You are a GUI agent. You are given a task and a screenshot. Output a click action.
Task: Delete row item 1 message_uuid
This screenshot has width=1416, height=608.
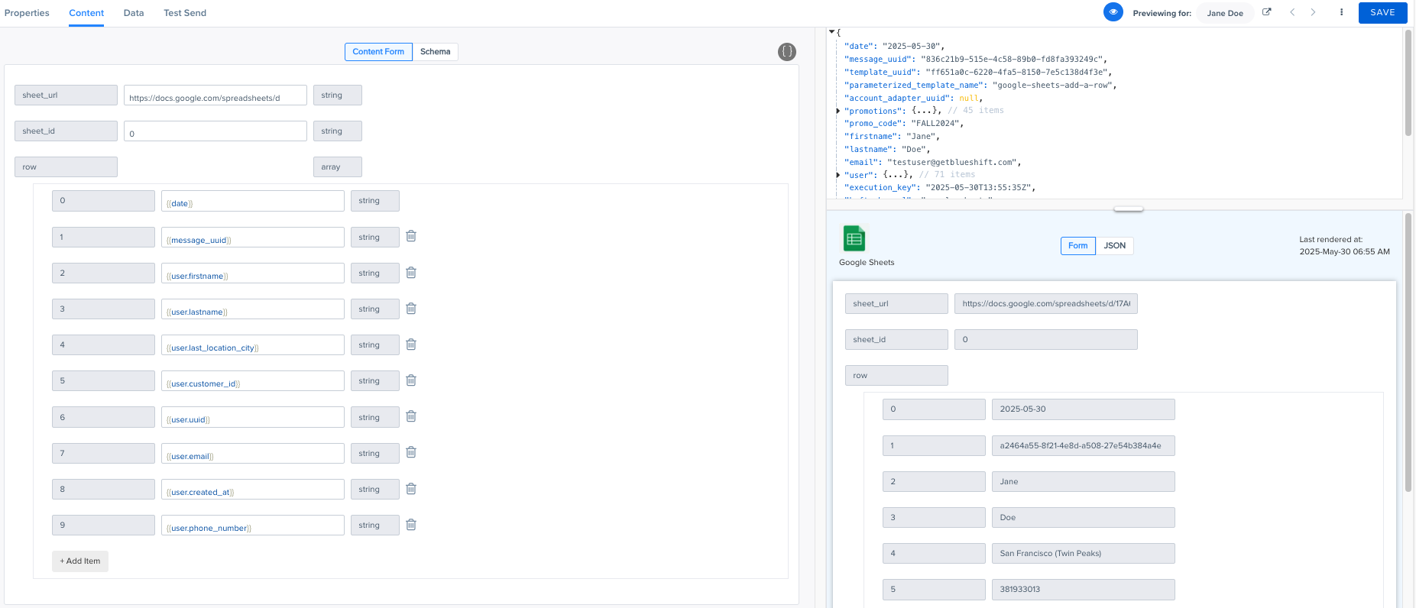point(411,236)
